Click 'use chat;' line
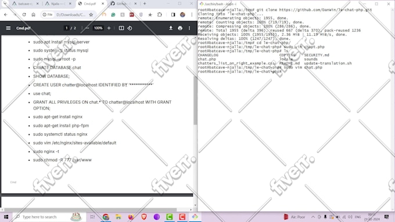 point(42,93)
